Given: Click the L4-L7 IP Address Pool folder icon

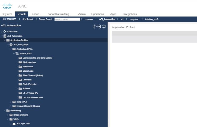Looking at the screenshot, I should (20, 97).
